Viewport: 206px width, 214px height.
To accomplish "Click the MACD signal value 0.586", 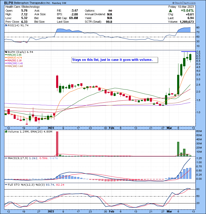I will (x=44, y=158).
